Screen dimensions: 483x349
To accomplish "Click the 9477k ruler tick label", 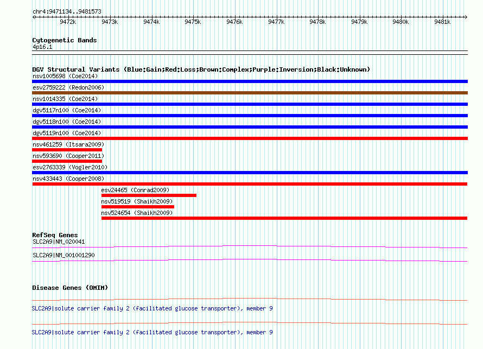I will click(x=276, y=22).
